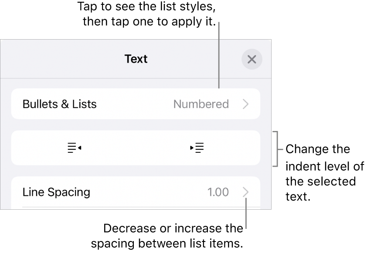Click the blank space between the two indent icons
The height and width of the screenshot is (255, 374).
tap(136, 148)
